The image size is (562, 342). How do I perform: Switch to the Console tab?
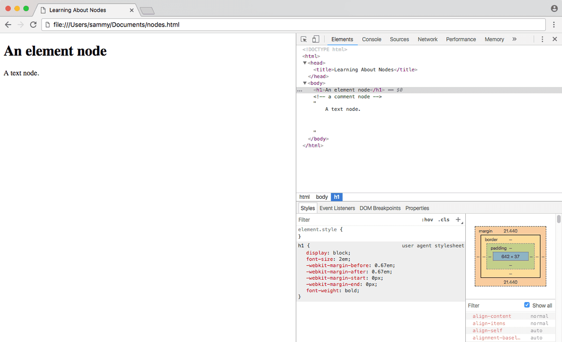[x=371, y=39]
